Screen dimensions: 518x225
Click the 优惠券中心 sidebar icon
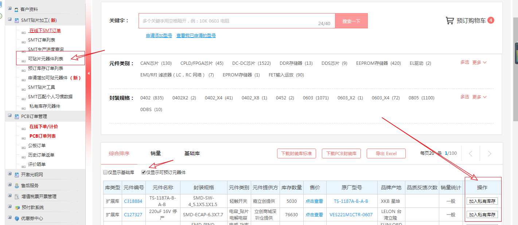tap(17, 218)
